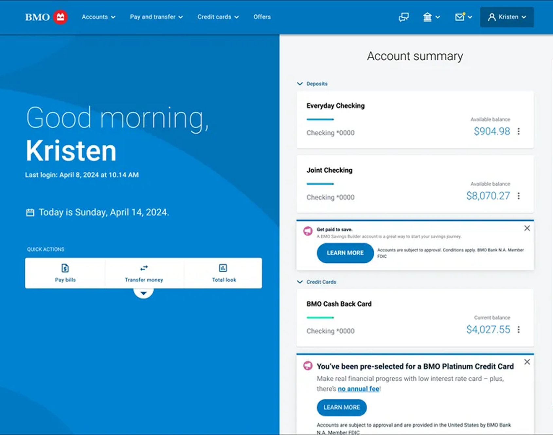
Task: Collapse the Deposits section
Action: 312,84
